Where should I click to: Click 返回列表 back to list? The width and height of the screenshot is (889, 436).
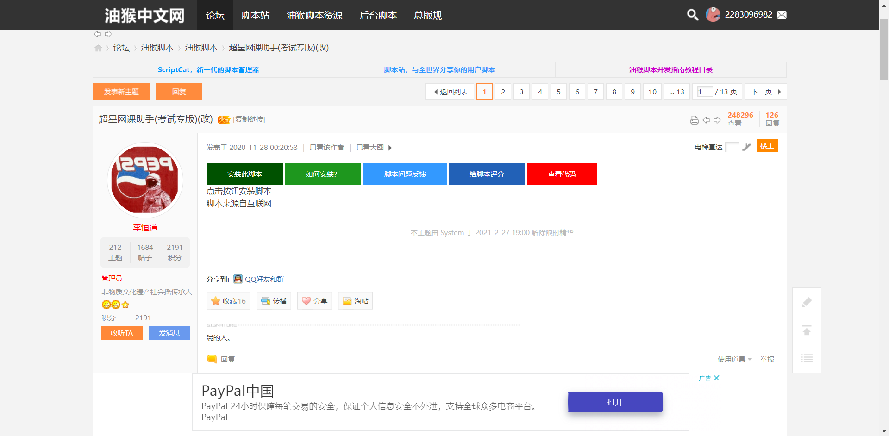coord(450,92)
